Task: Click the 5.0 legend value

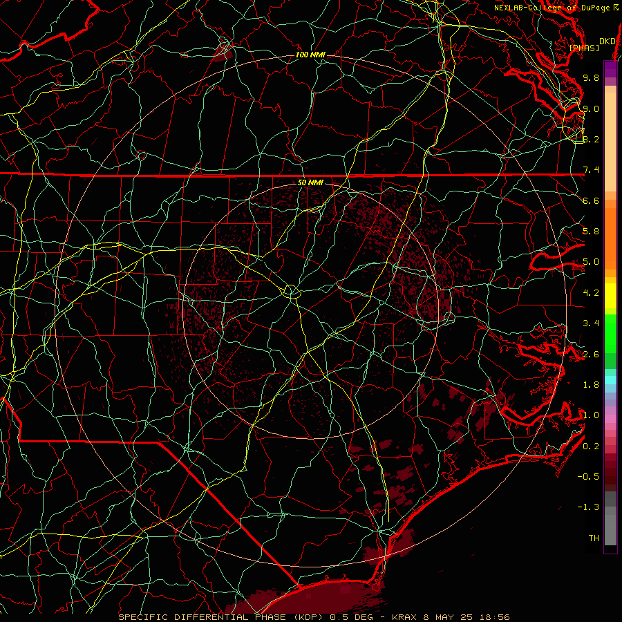Action: 591,262
